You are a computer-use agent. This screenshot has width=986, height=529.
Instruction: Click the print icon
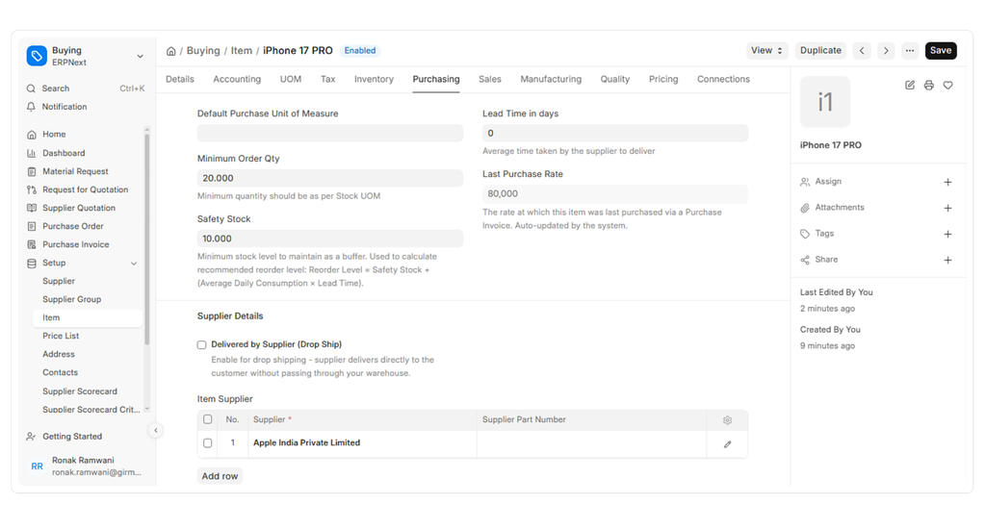(x=929, y=85)
